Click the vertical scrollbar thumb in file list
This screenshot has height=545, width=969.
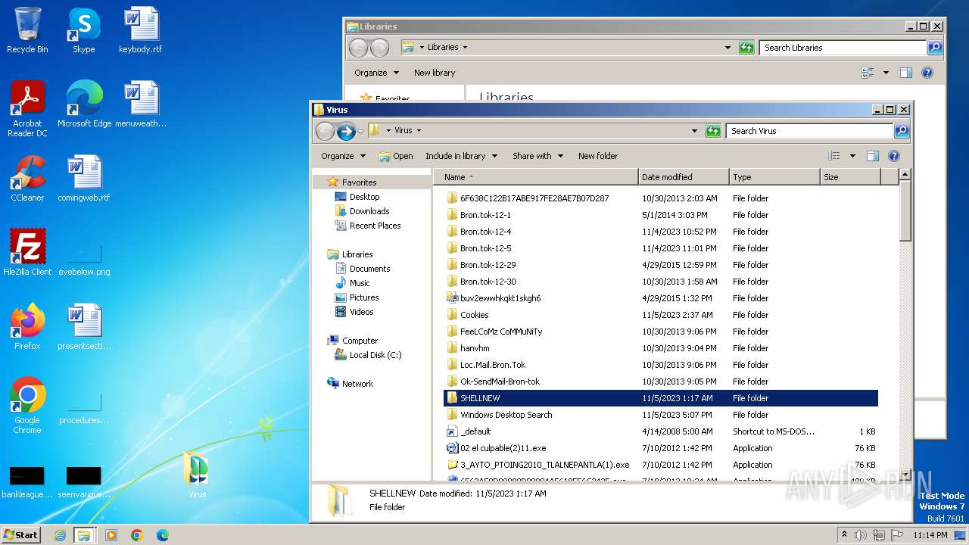tap(905, 210)
